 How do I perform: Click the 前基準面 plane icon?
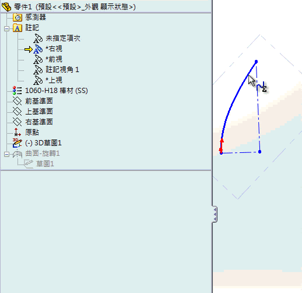click(x=17, y=101)
